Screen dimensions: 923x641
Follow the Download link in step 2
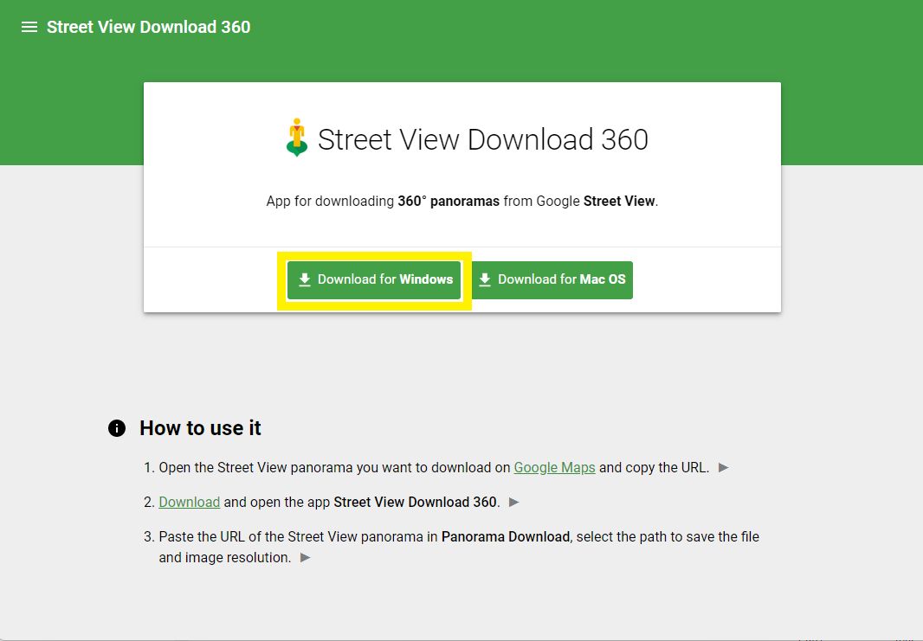pyautogui.click(x=189, y=502)
